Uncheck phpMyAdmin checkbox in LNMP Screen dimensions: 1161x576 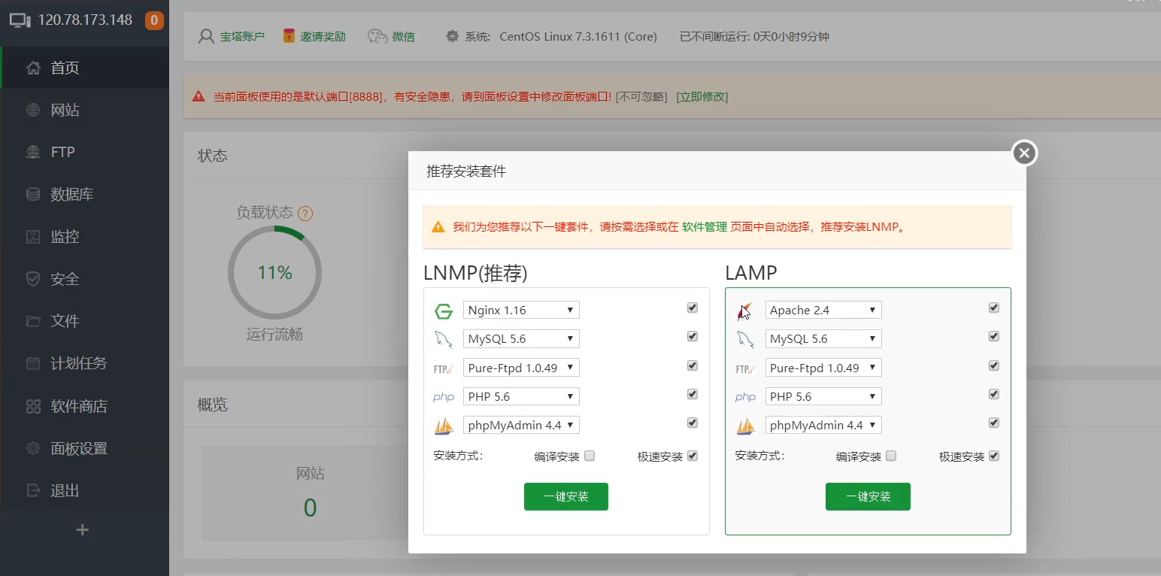pos(693,423)
